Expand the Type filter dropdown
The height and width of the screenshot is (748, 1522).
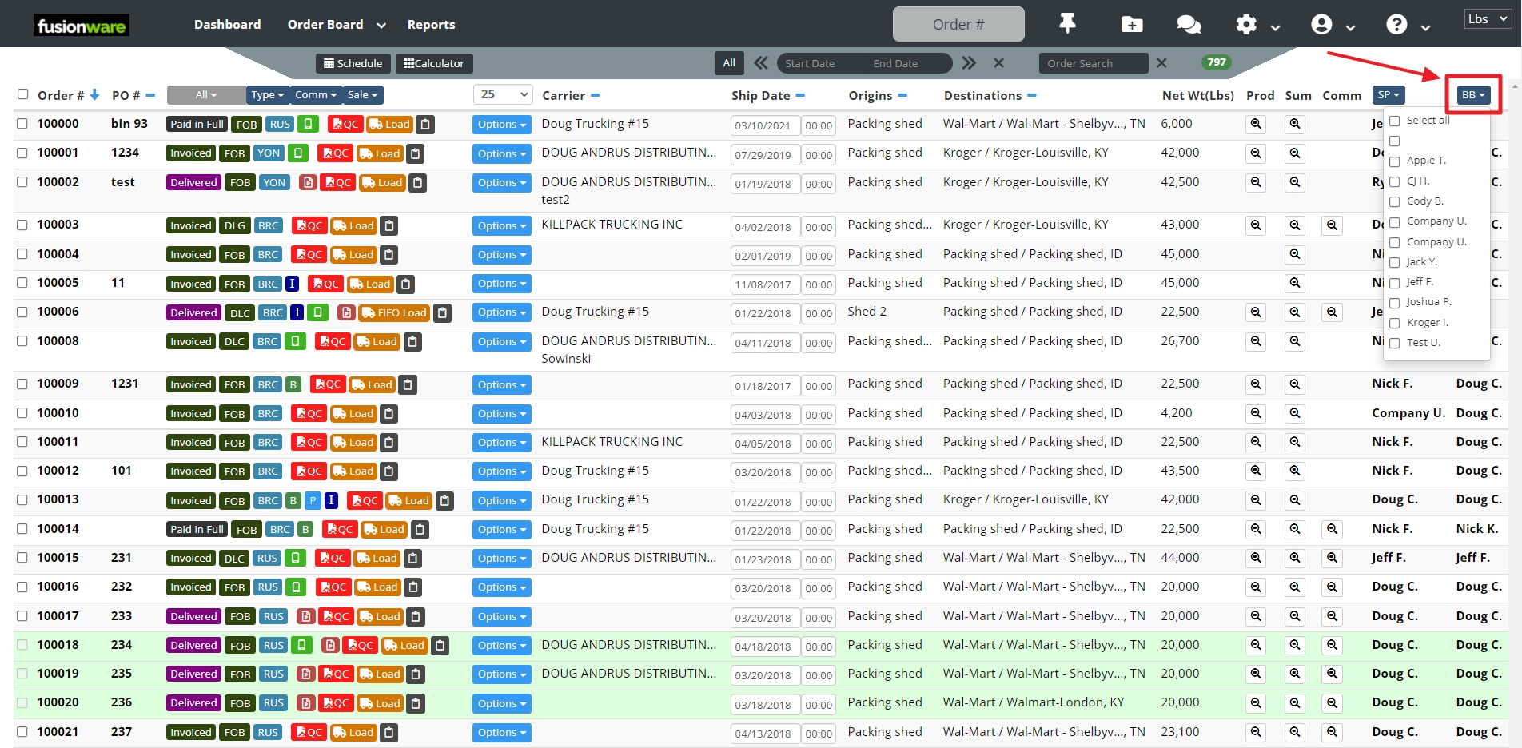(268, 95)
